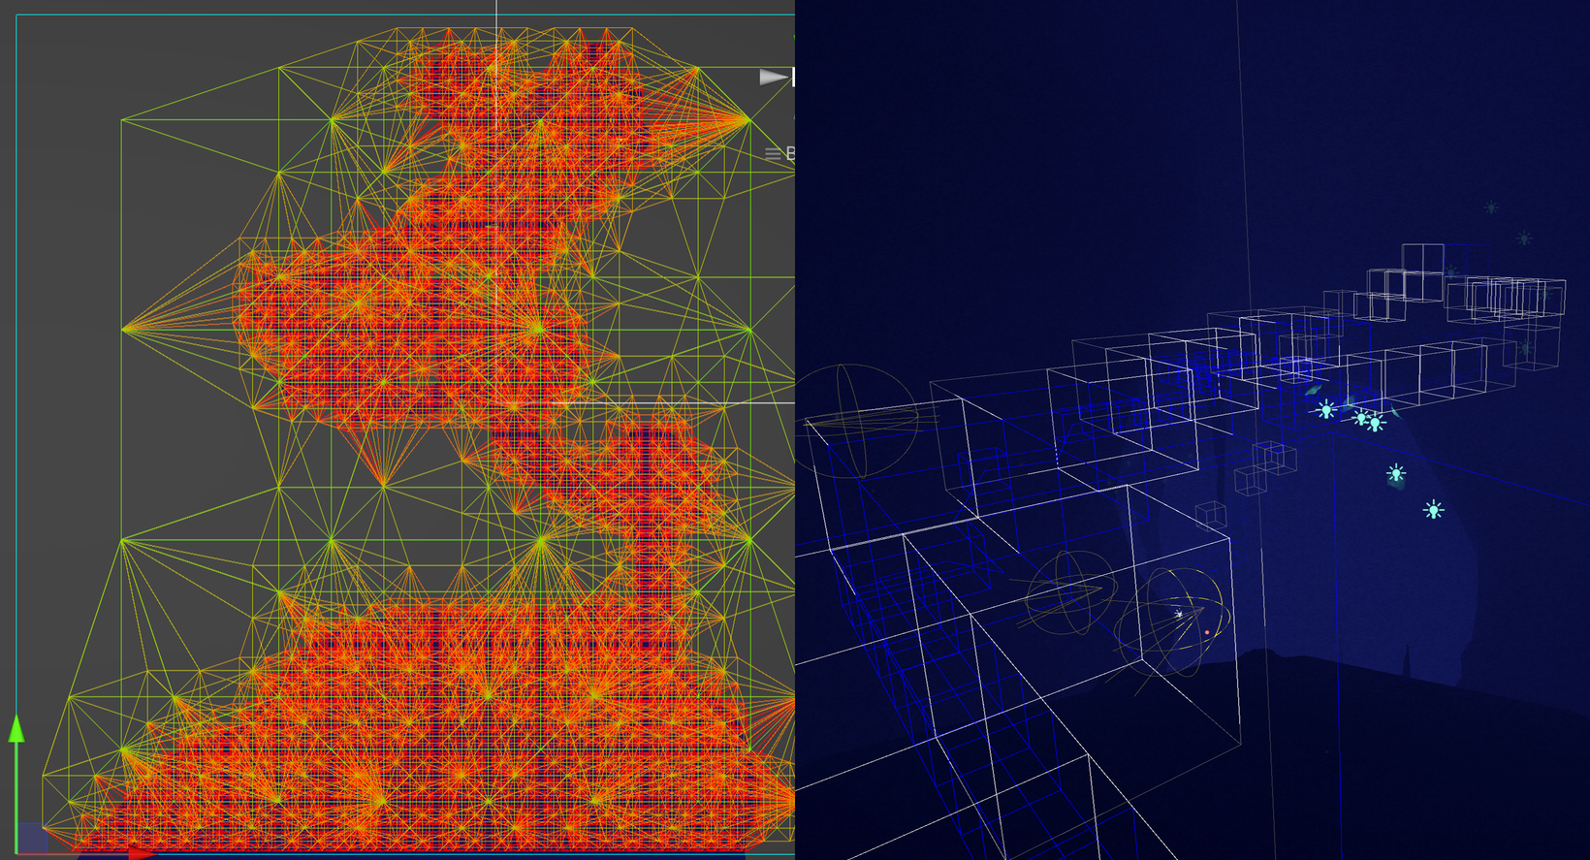Select the rightmost bulb of the overlapping pair
The height and width of the screenshot is (860, 1590).
coord(1376,423)
